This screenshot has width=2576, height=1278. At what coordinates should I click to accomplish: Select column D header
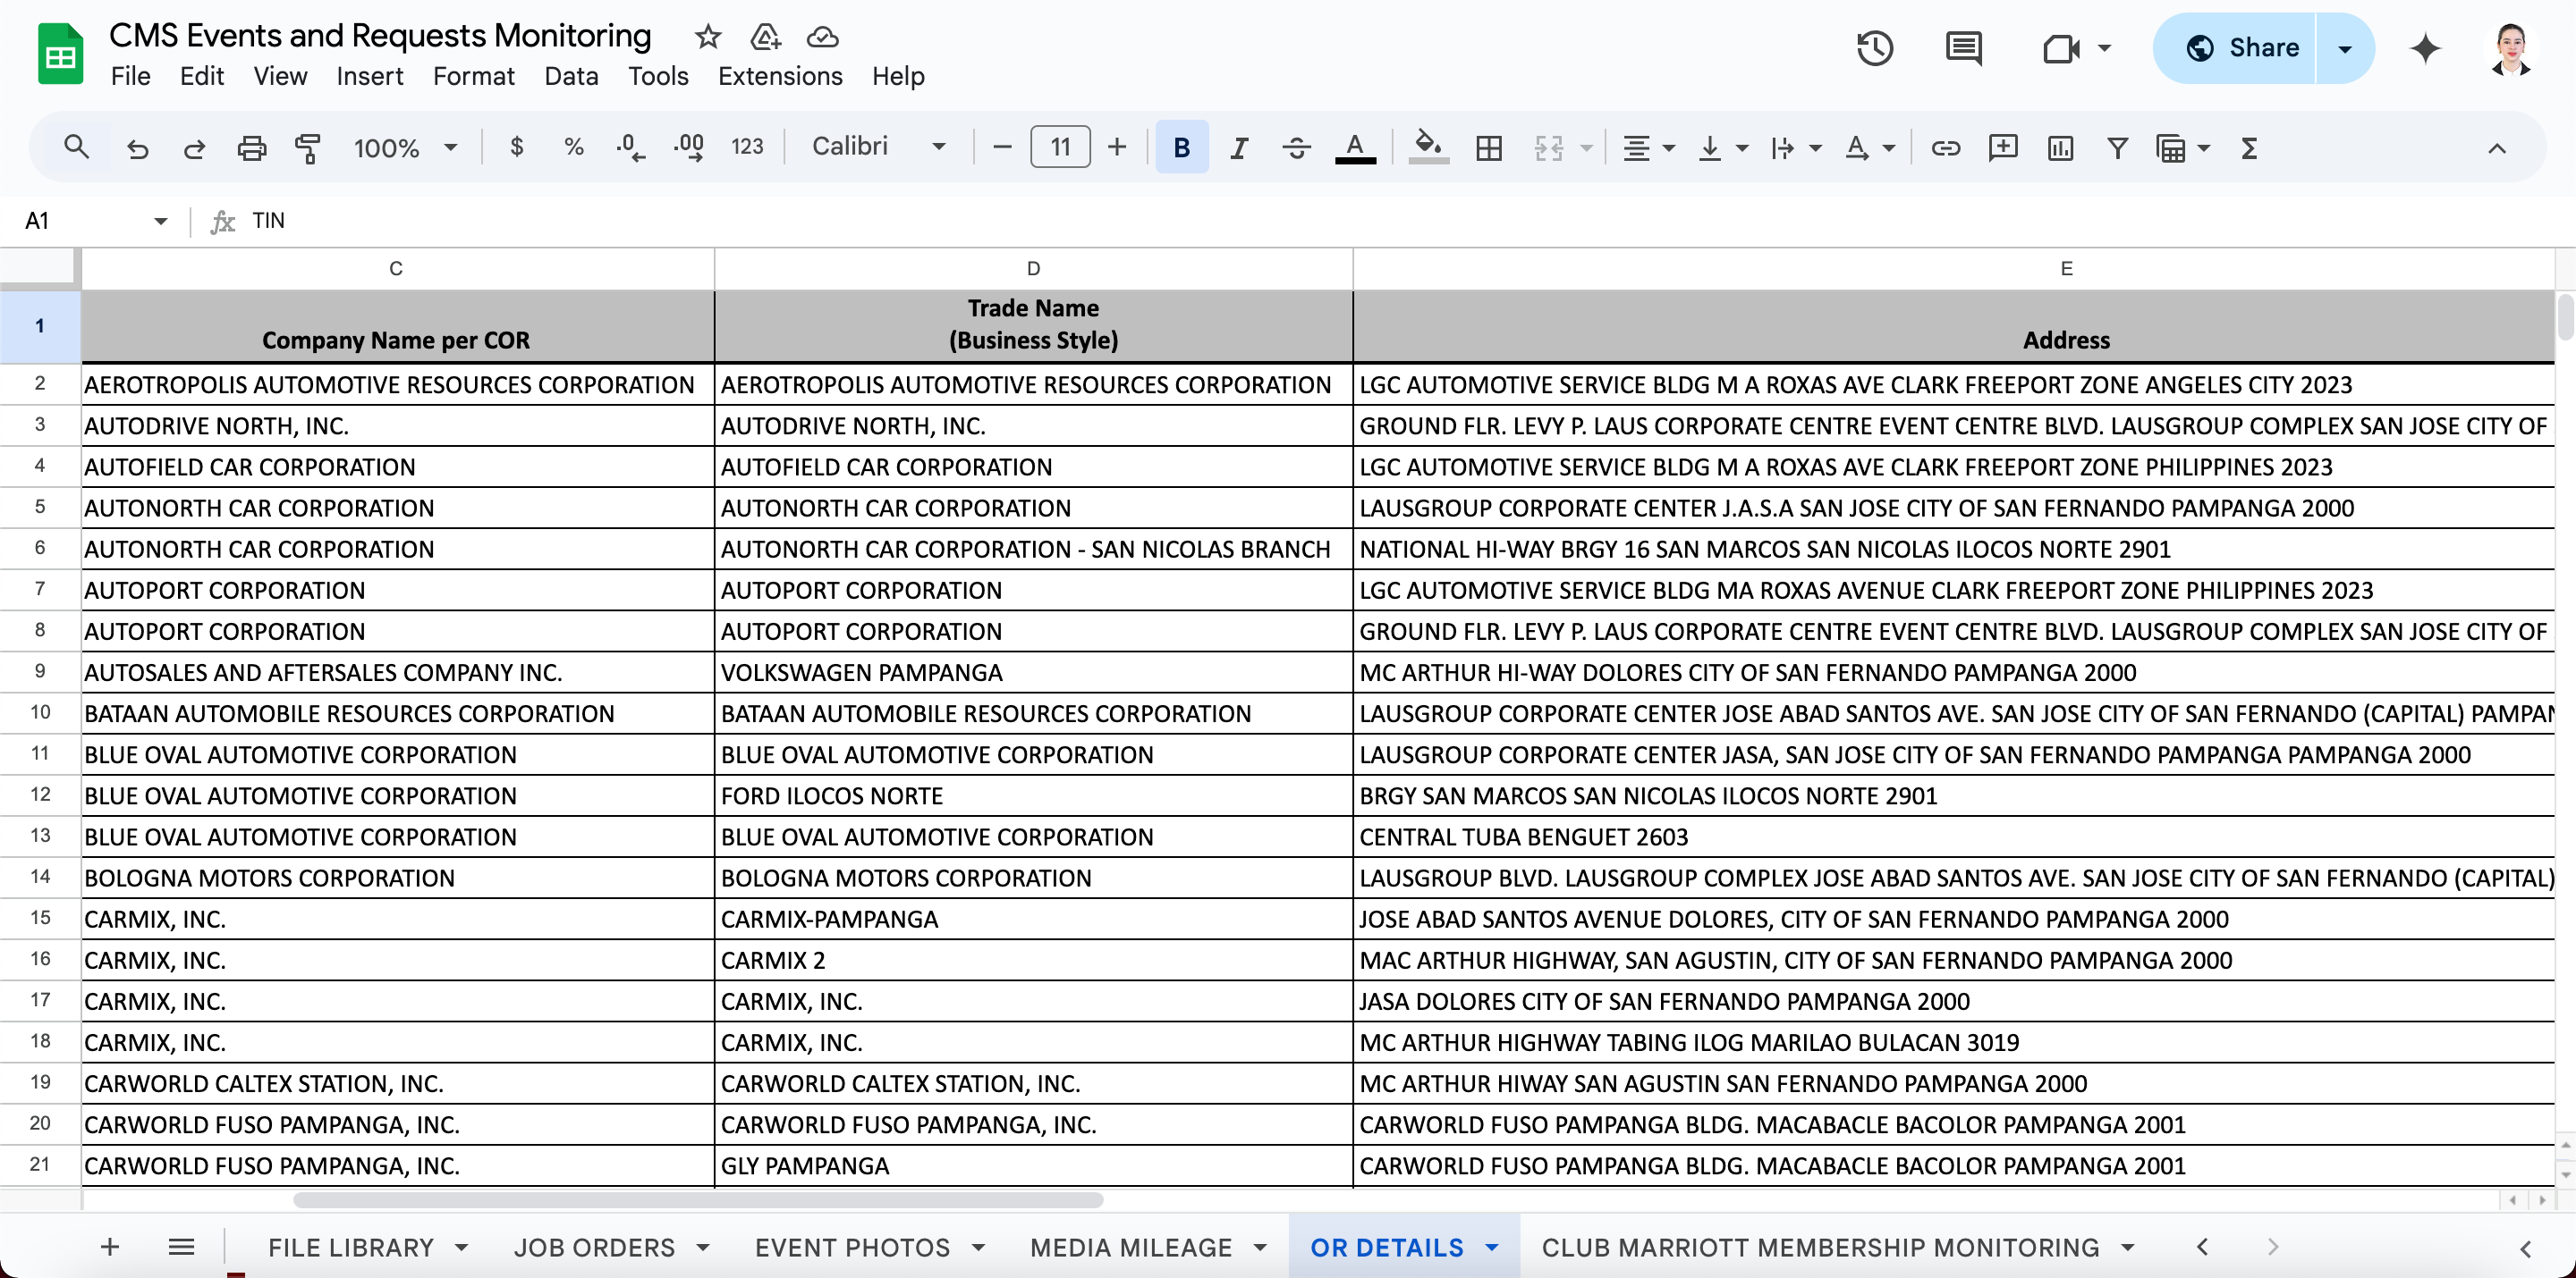(x=1033, y=268)
